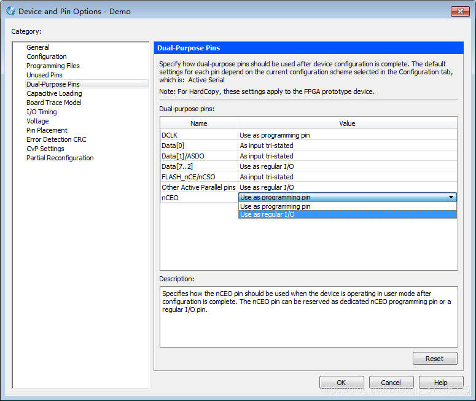Confirm settings with OK button
Viewport: 476px width, 401px height.
pyautogui.click(x=341, y=383)
